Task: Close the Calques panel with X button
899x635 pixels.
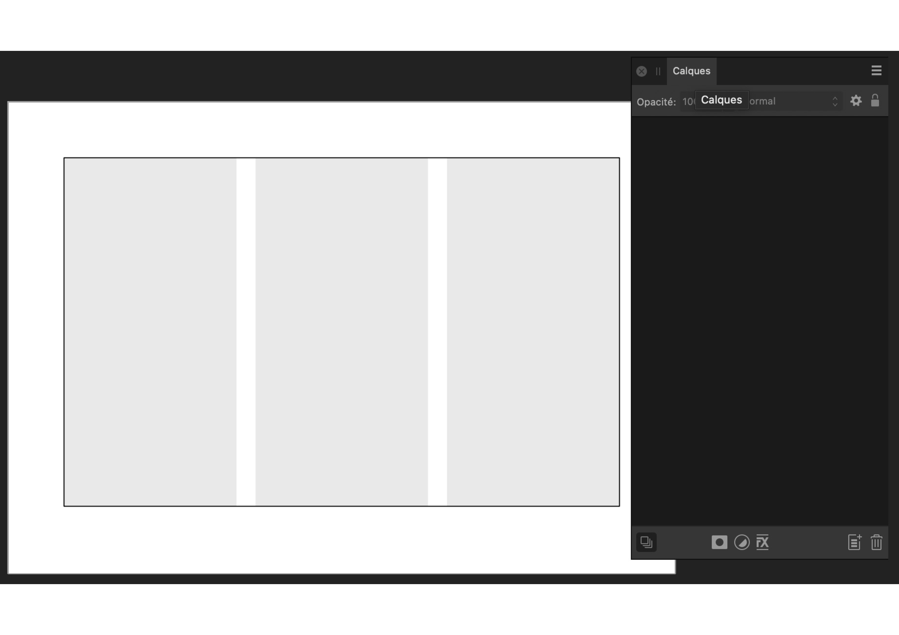Action: coord(641,71)
